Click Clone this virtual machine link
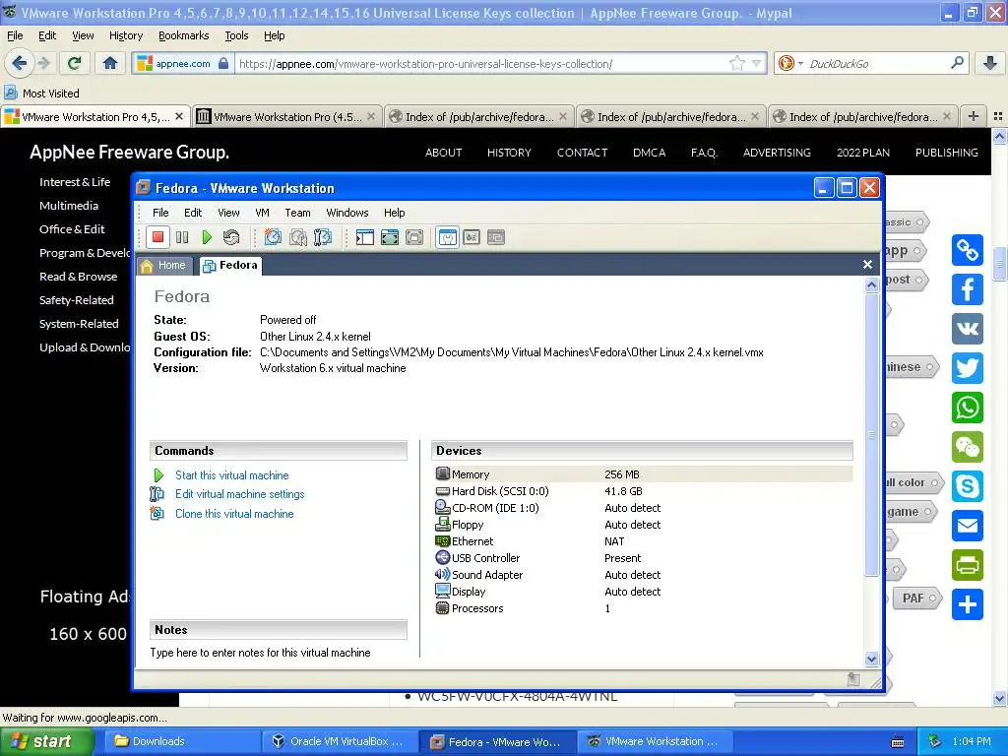Viewport: 1008px width, 756px height. pos(234,514)
